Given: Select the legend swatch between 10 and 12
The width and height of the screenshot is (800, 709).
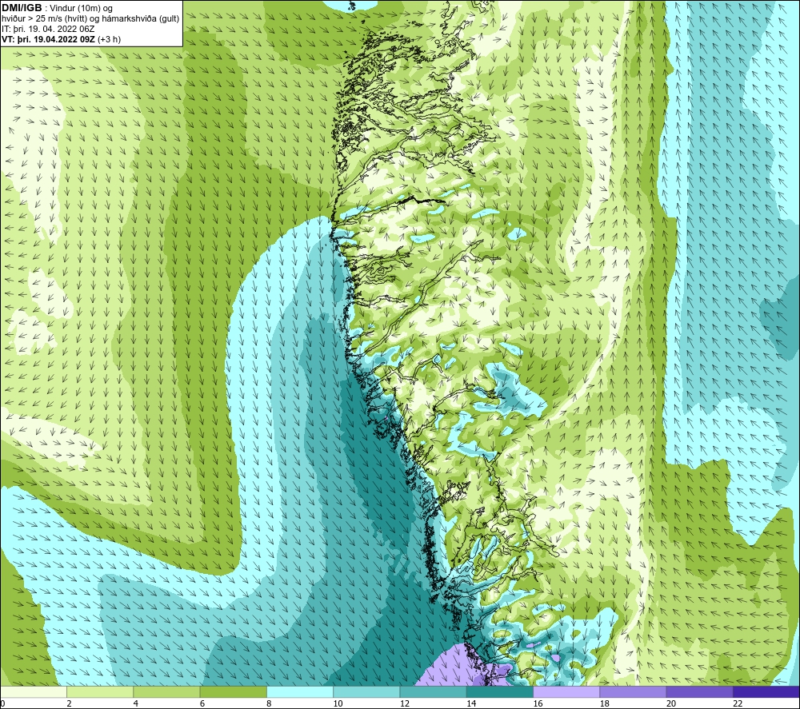Looking at the screenshot, I should click(366, 691).
